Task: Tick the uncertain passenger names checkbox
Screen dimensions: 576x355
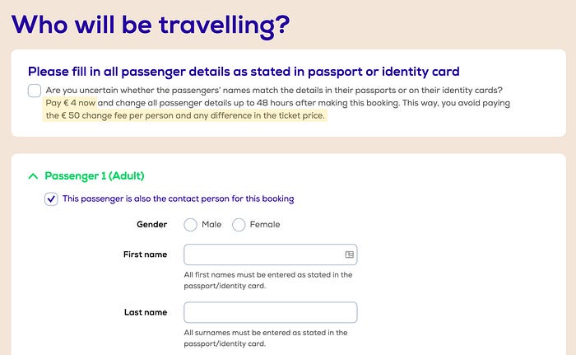Action: point(35,91)
